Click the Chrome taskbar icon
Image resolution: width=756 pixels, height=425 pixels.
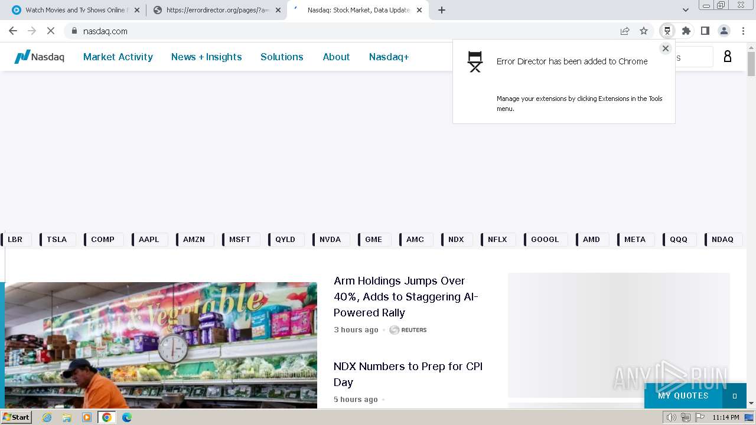pos(107,417)
